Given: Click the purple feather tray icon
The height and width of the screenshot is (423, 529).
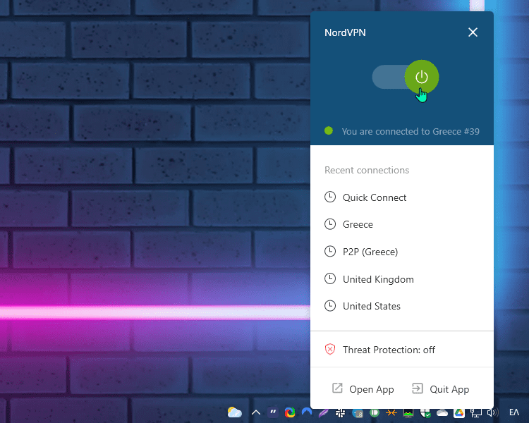Looking at the screenshot, I should (324, 412).
